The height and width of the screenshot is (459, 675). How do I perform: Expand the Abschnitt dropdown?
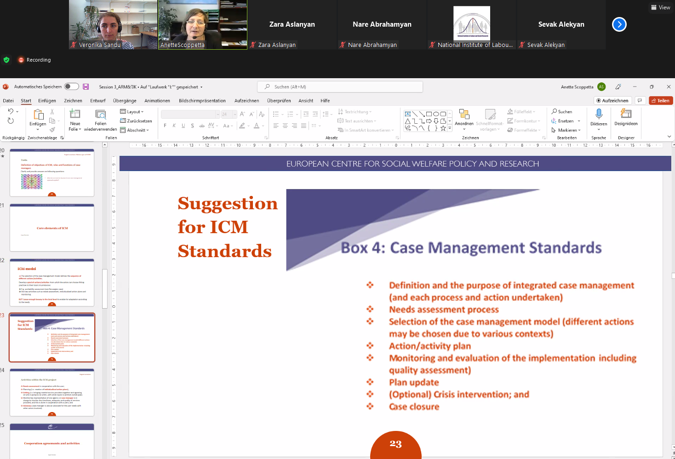(x=135, y=130)
